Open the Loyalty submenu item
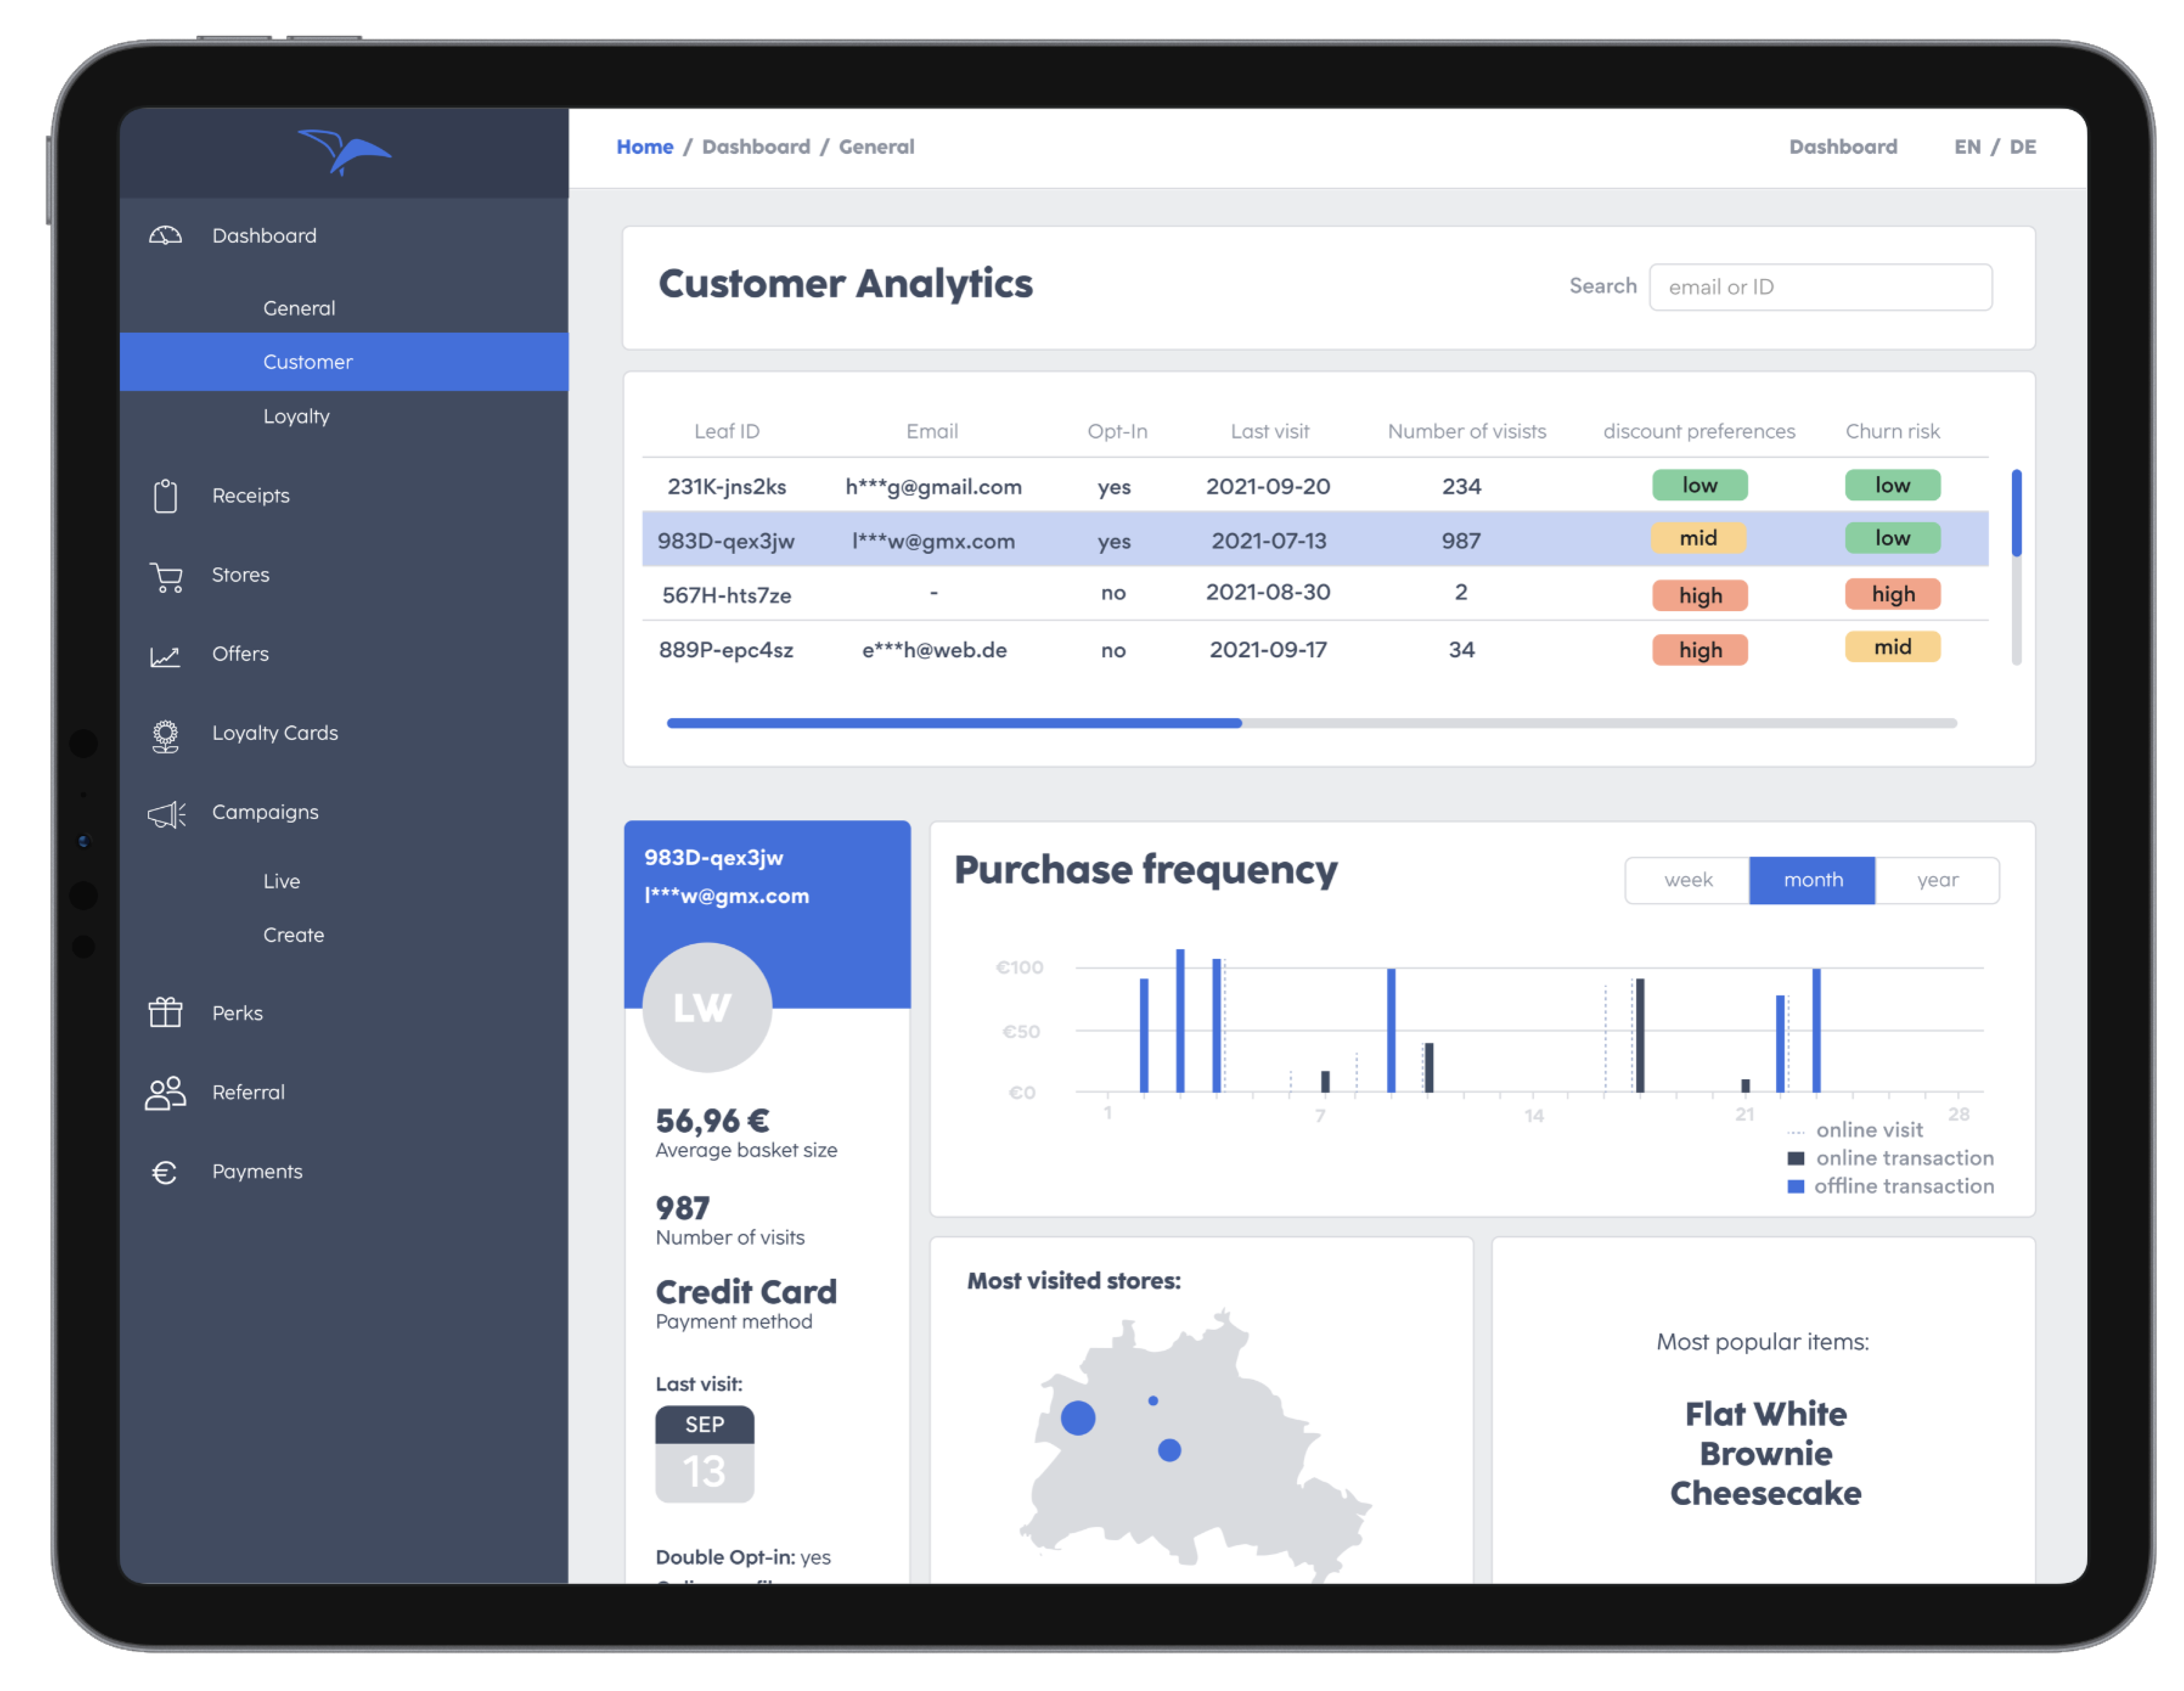Image resolution: width=2184 pixels, height=1691 pixels. tap(296, 416)
